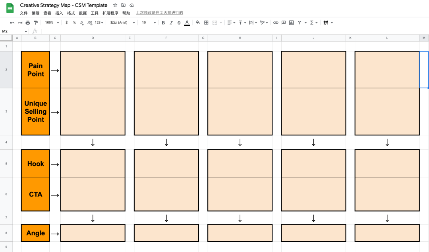The height and width of the screenshot is (252, 429).
Task: Star the document
Action: pos(115,5)
